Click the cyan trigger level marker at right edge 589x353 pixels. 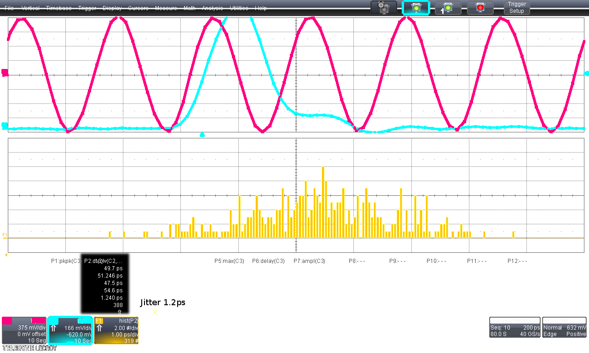586,74
